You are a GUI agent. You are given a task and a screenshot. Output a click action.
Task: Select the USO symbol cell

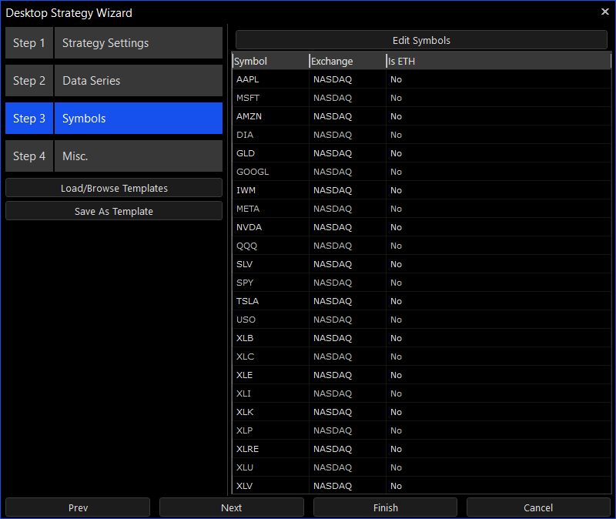point(271,320)
